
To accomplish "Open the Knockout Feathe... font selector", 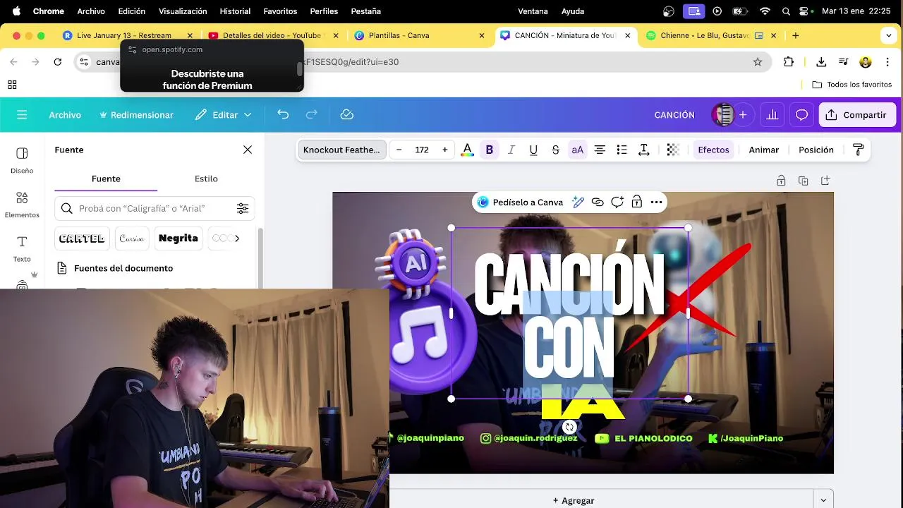I will (341, 150).
